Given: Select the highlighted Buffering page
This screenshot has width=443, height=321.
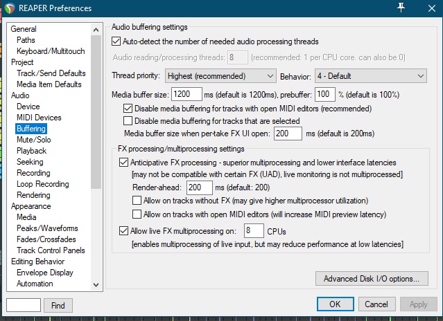Looking at the screenshot, I should point(31,129).
